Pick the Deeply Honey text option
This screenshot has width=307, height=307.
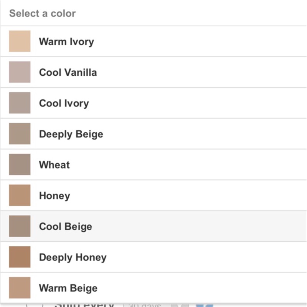point(73,257)
